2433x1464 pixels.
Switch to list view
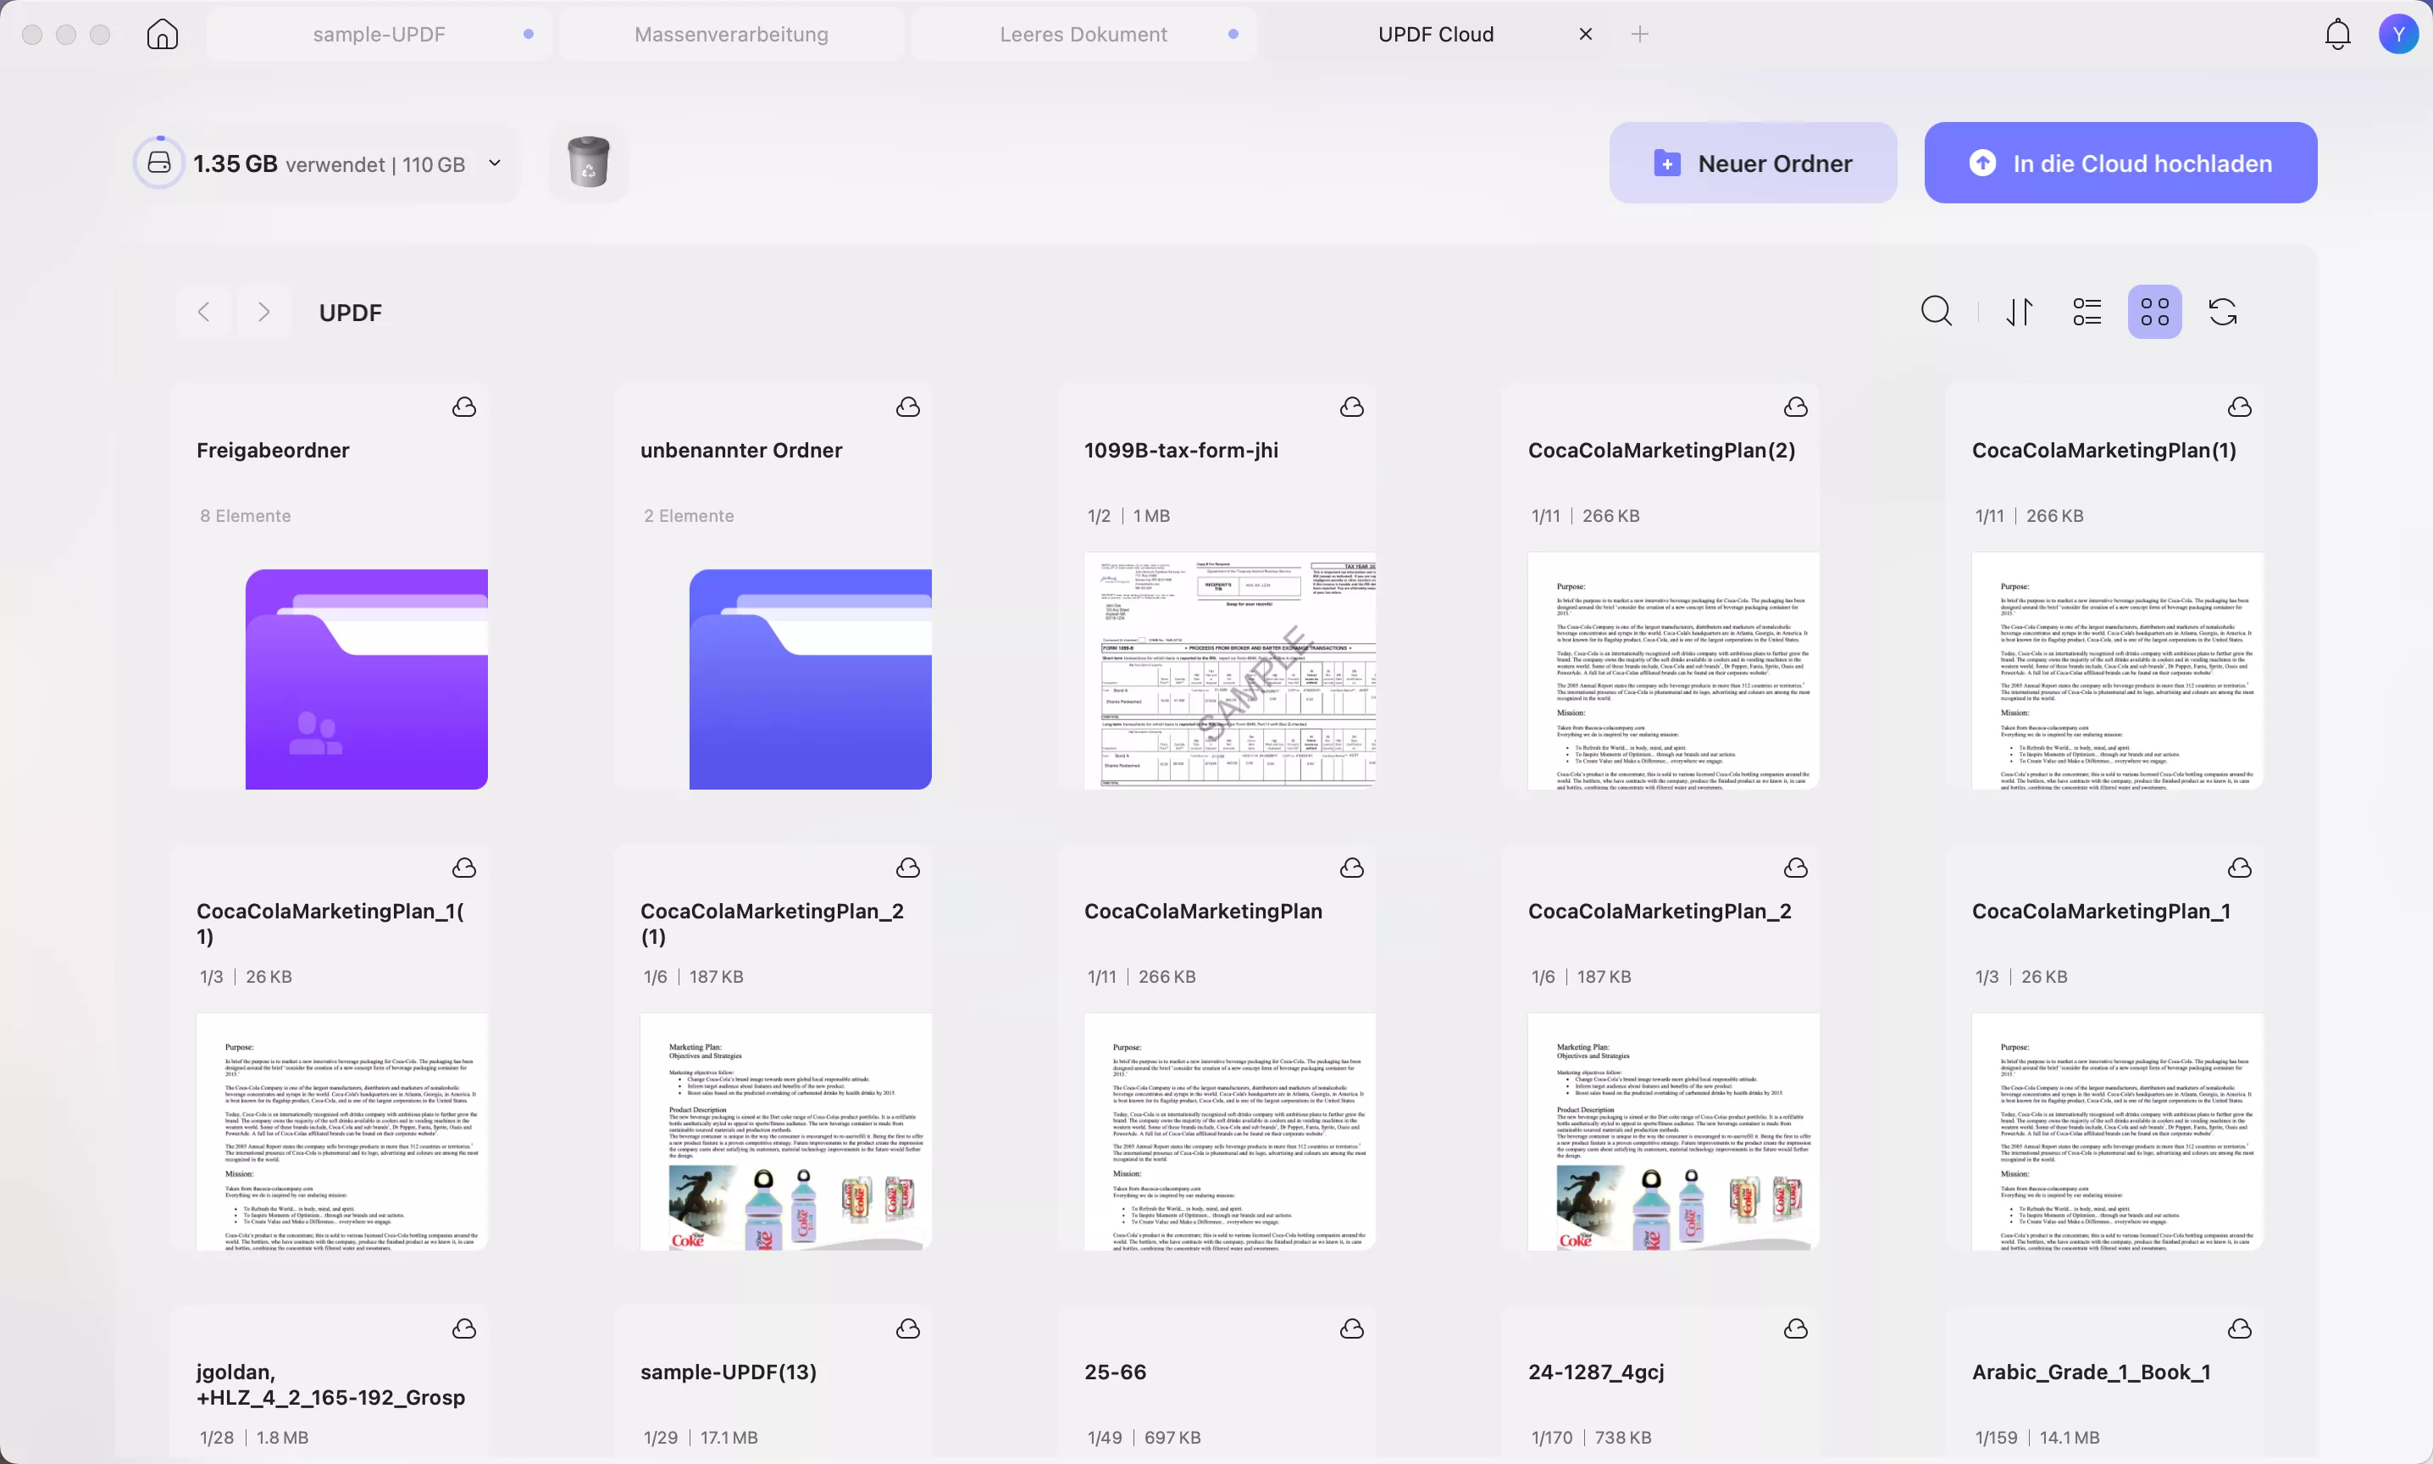pos(2087,312)
